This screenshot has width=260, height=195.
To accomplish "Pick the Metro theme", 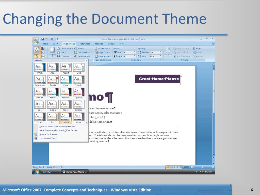I will 53,93.
